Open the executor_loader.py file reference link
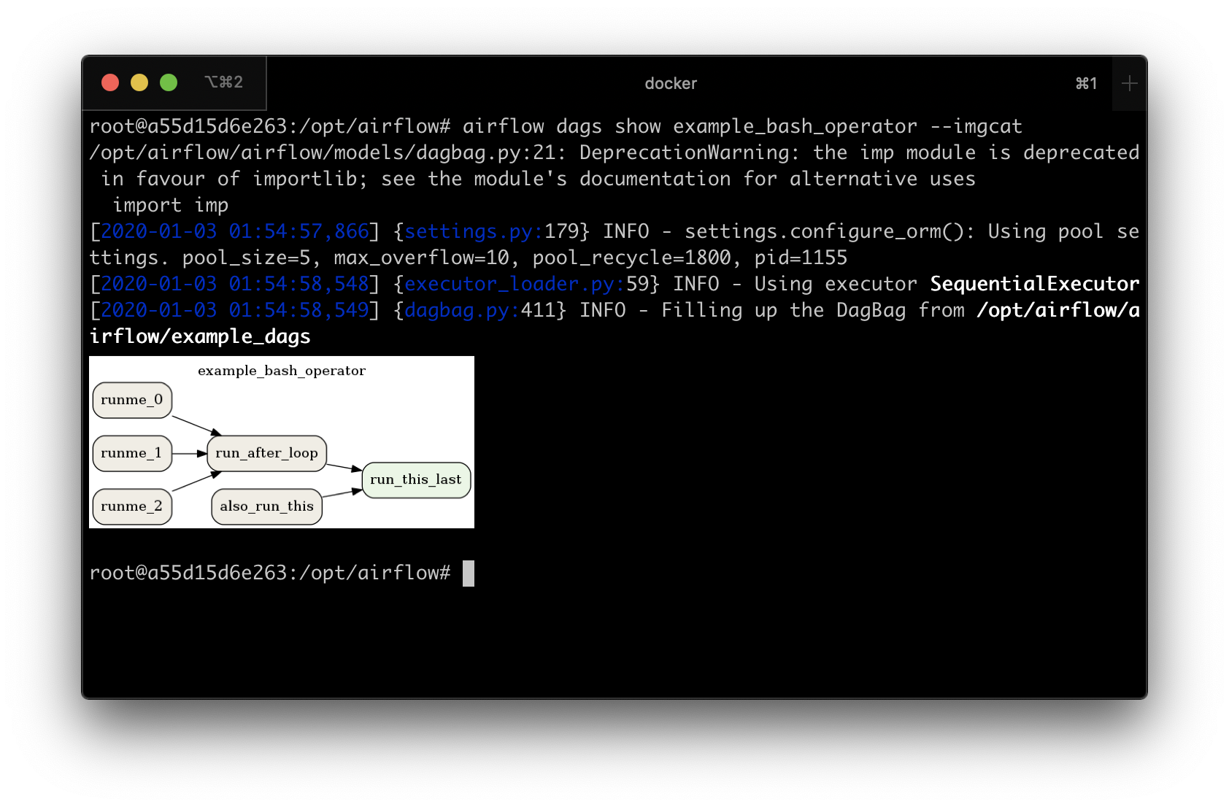 510,284
